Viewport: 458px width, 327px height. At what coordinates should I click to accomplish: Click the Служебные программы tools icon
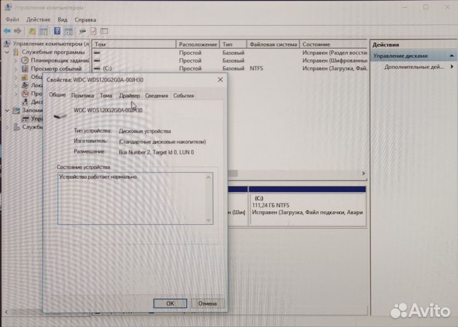(x=16, y=52)
